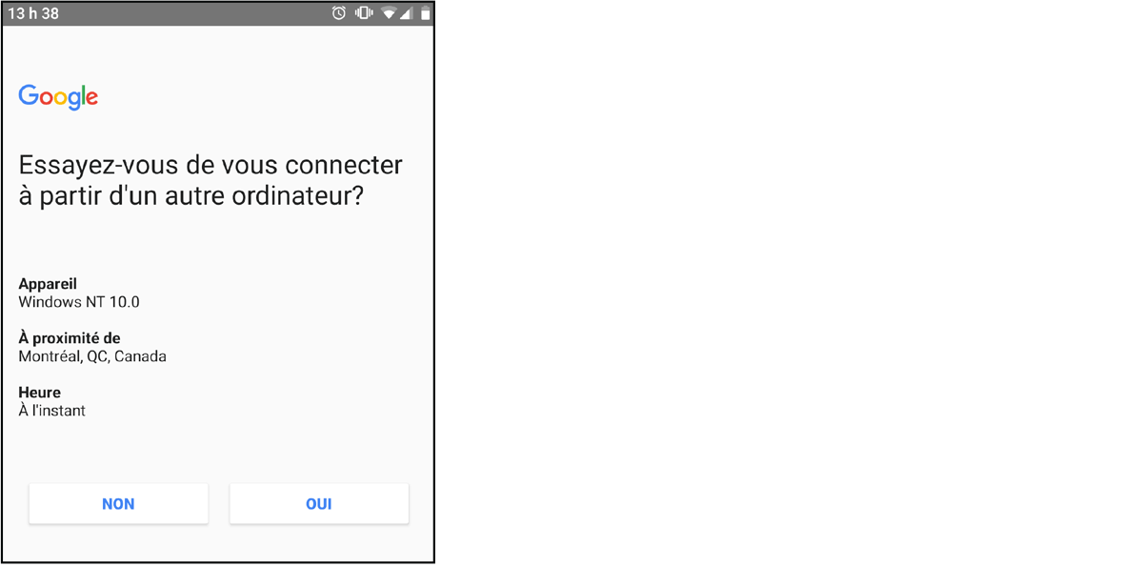
Task: Select the 'À proximité de' label
Action: (70, 338)
